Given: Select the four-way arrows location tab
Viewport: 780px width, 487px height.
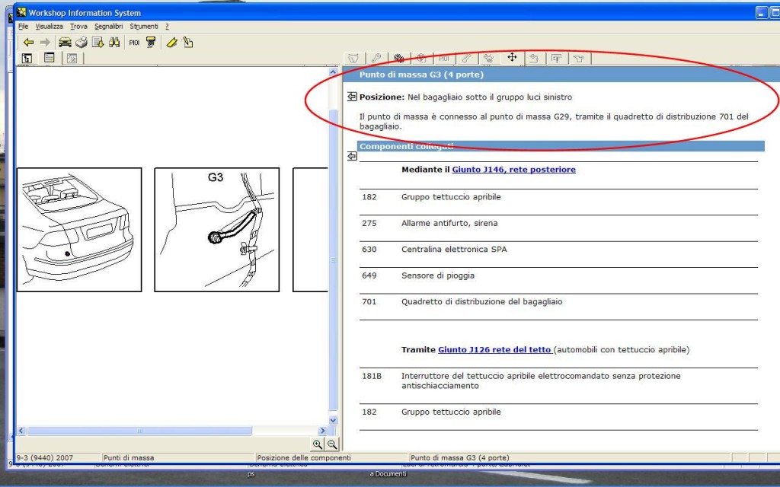Looking at the screenshot, I should (512, 58).
